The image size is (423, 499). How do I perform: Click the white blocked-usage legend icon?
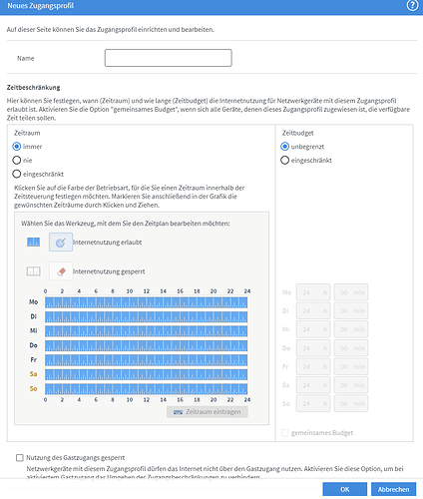[x=33, y=271]
